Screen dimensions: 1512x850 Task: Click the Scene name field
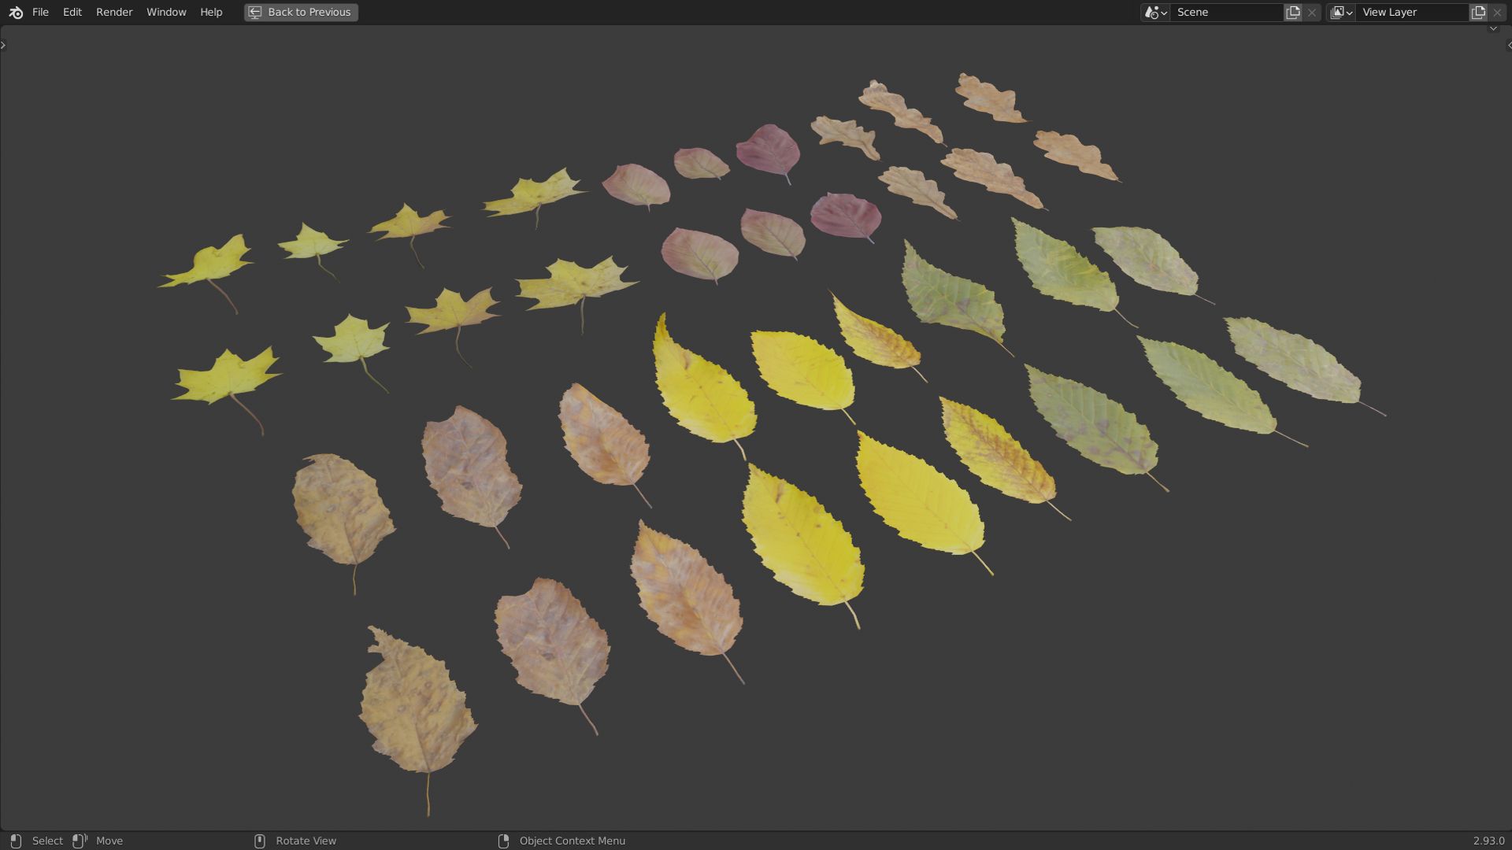[1225, 13]
